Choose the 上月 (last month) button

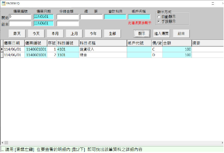(74, 34)
